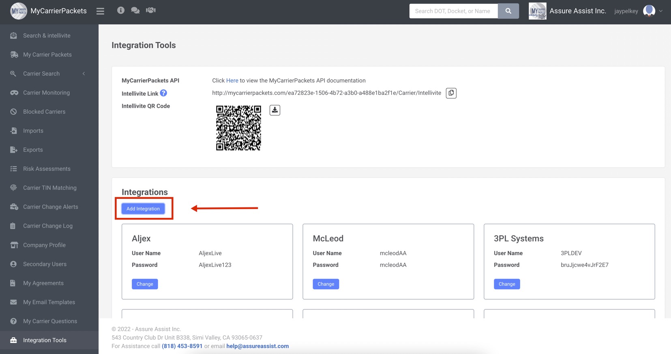Click Change on the Aljex integration
The width and height of the screenshot is (671, 354).
(145, 284)
